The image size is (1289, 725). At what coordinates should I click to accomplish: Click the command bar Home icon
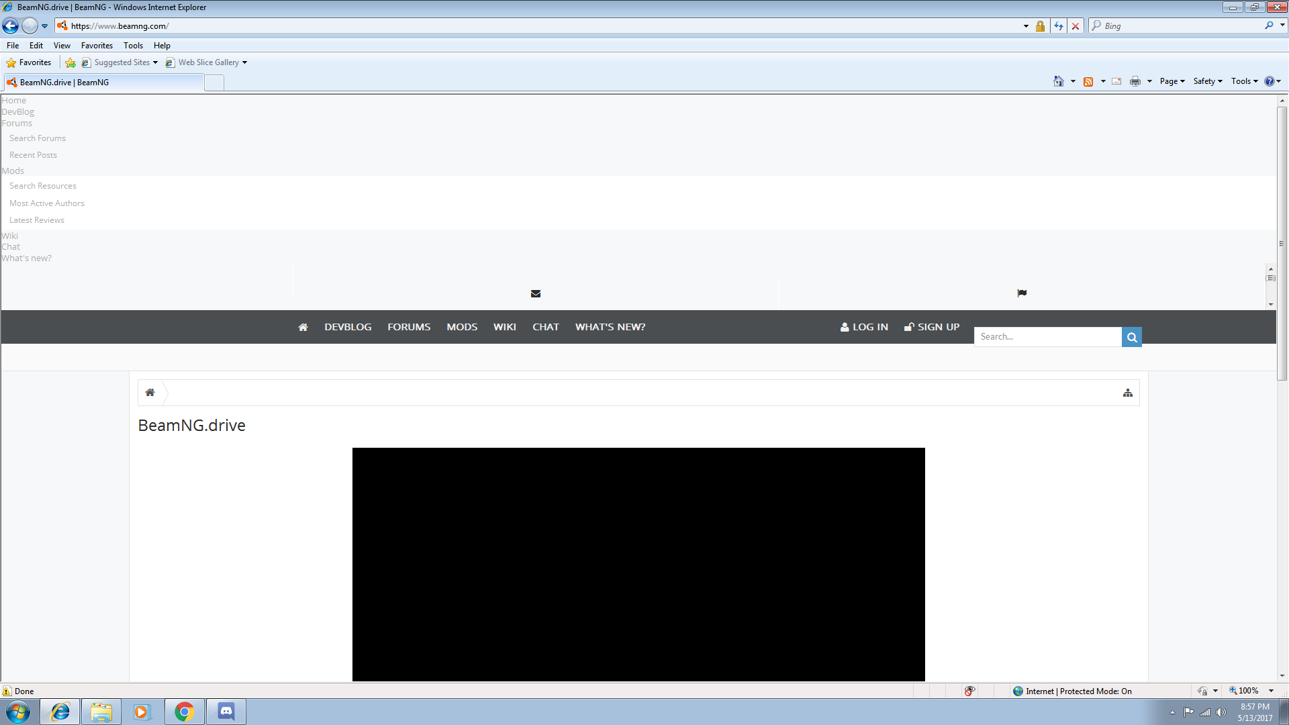tap(1059, 81)
